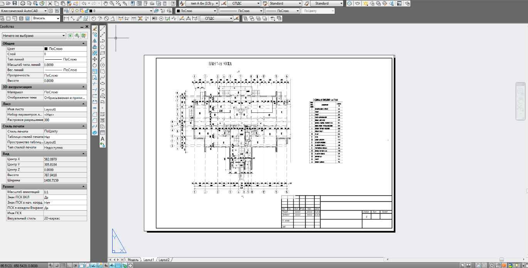Open Help with the question mark icon

tap(173, 3)
